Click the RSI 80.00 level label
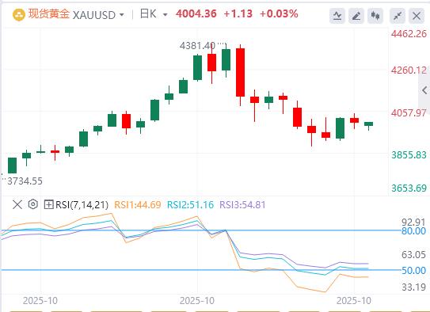This screenshot has height=312, width=430. [x=413, y=231]
